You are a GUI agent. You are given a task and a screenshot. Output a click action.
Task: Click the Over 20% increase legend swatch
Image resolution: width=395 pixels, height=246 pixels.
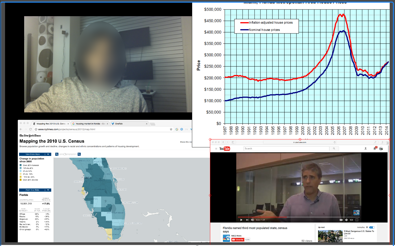pyautogui.click(x=20, y=165)
